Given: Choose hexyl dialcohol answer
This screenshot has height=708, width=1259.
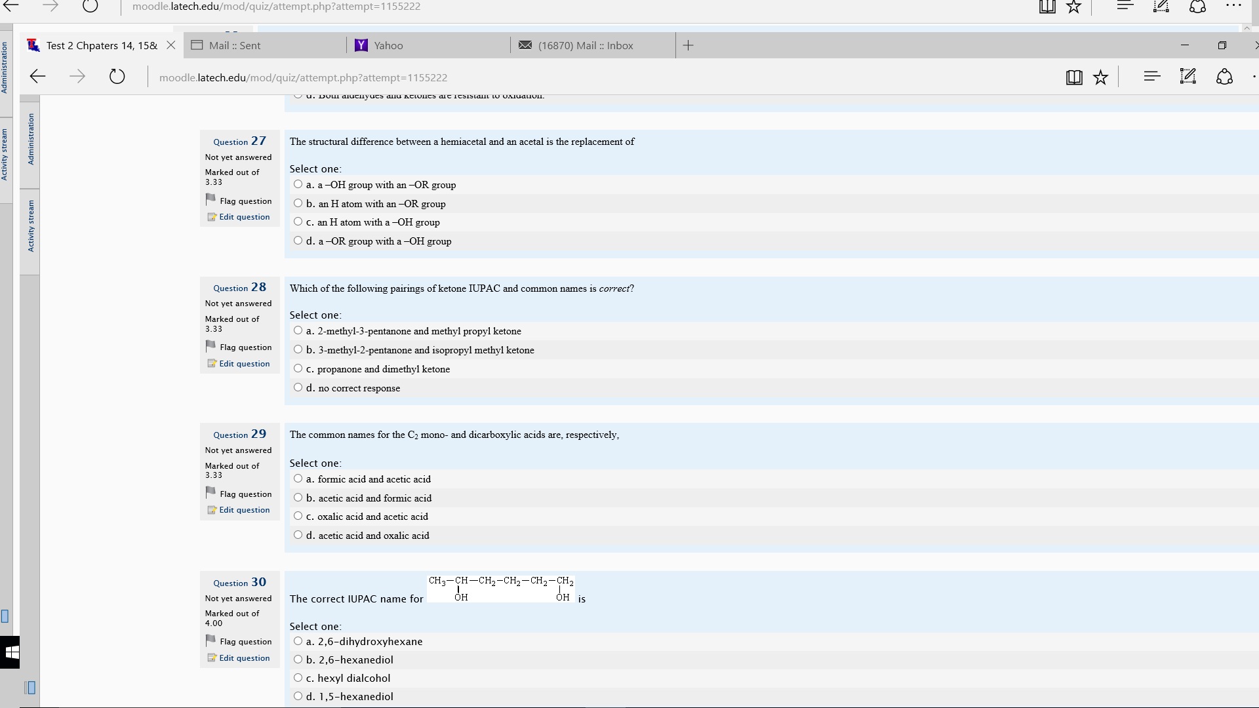Looking at the screenshot, I should 298,678.
